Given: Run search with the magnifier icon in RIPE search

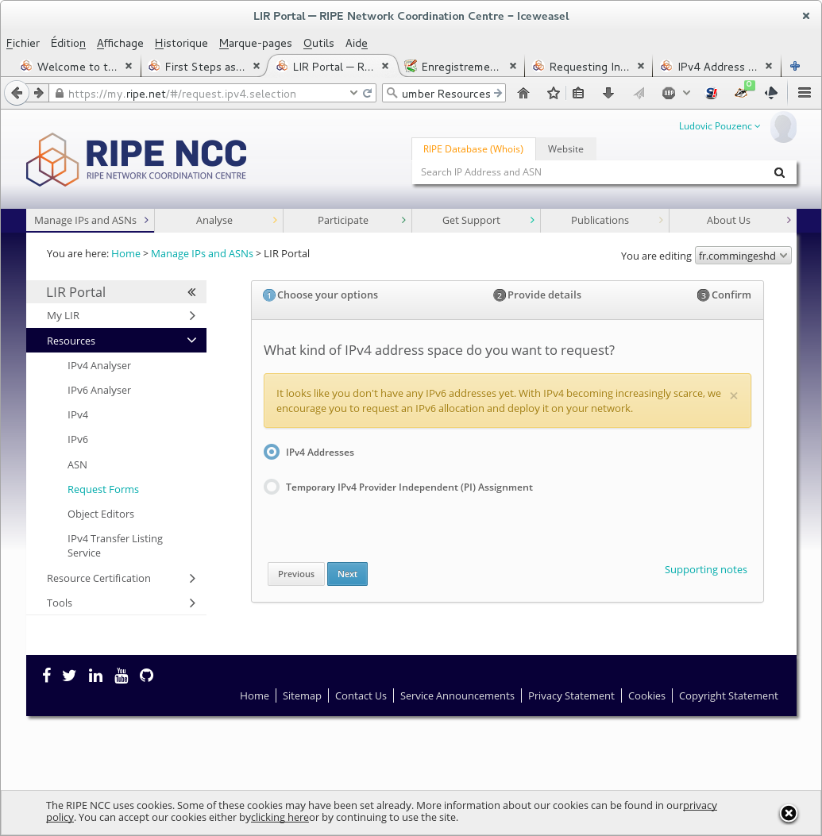Looking at the screenshot, I should [x=779, y=172].
